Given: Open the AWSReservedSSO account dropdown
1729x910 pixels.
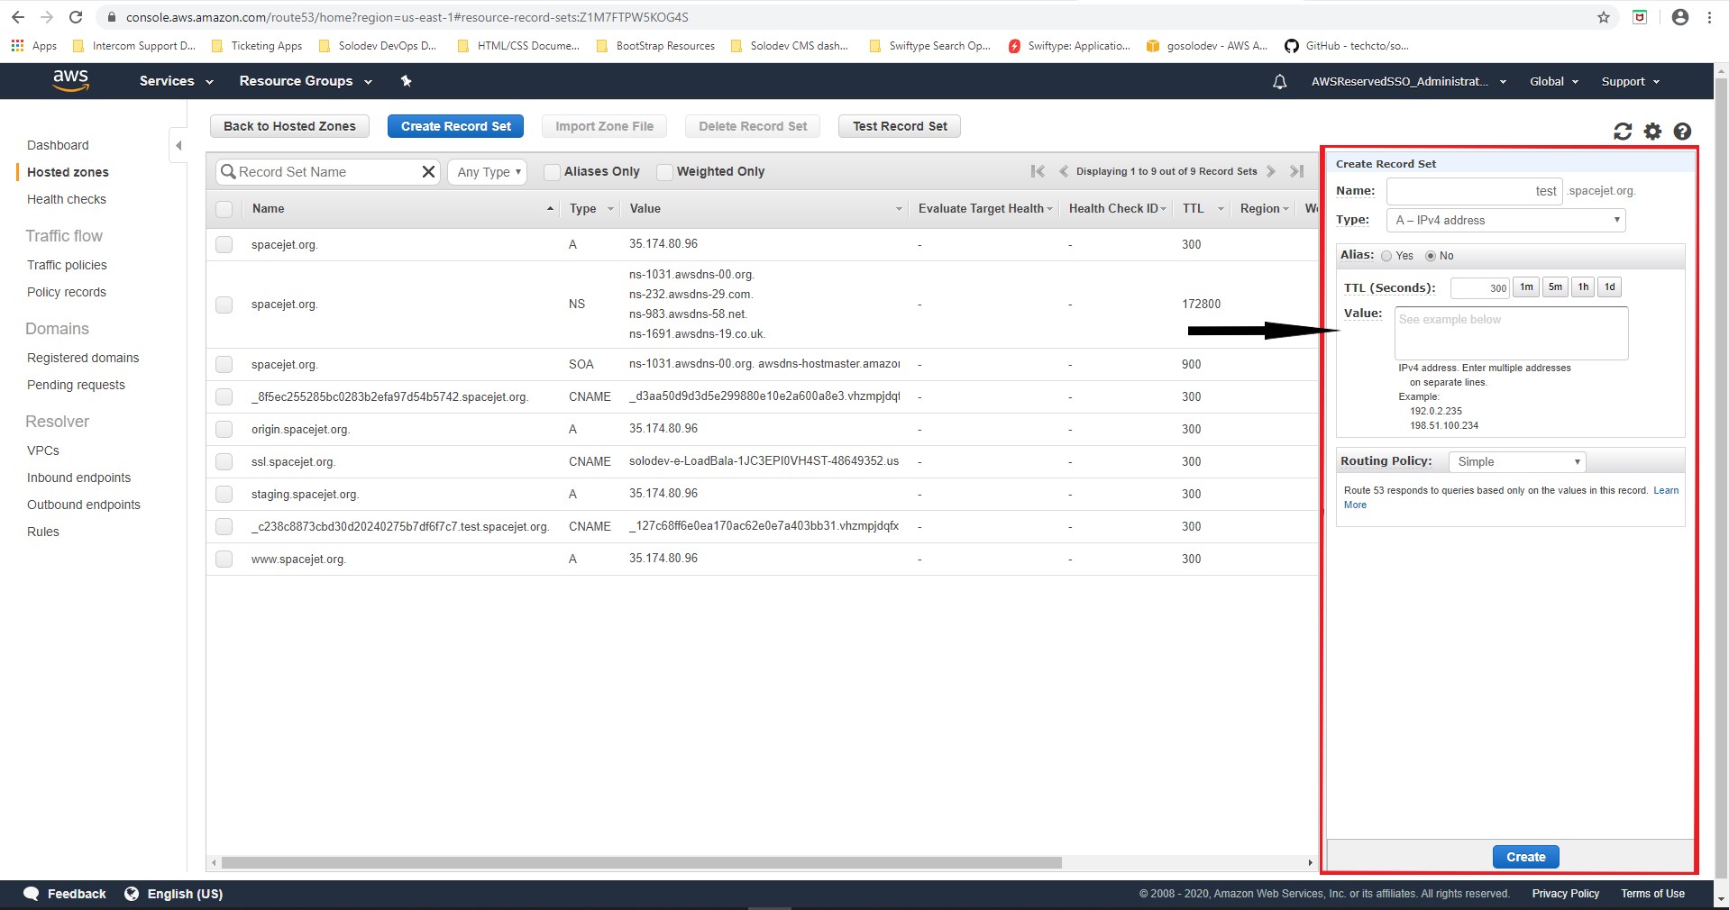Looking at the screenshot, I should click(x=1408, y=82).
